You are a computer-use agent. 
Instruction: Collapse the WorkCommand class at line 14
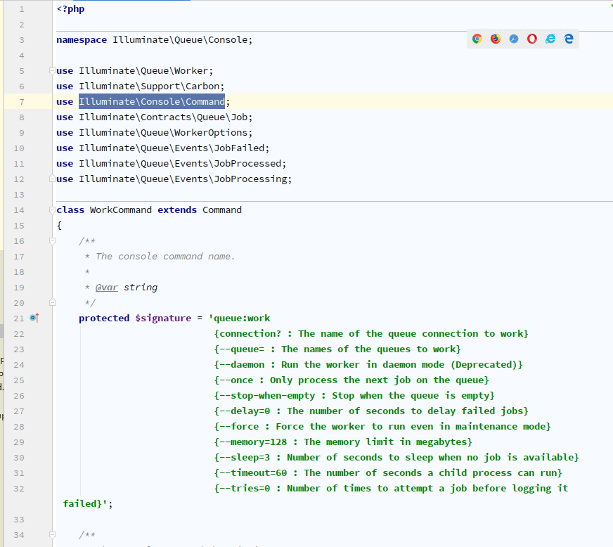52,210
